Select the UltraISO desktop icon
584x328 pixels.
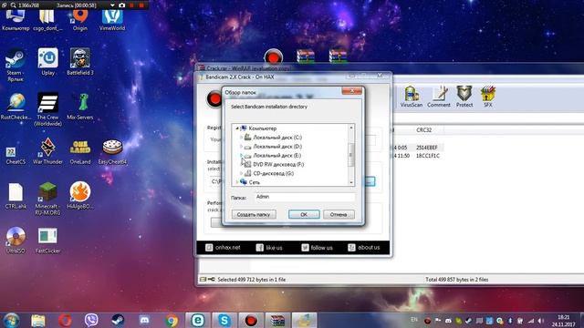[16, 240]
